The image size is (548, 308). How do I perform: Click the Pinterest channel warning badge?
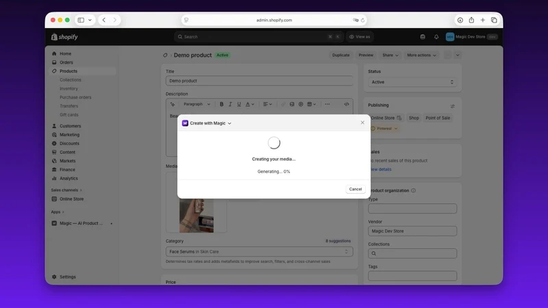point(384,129)
